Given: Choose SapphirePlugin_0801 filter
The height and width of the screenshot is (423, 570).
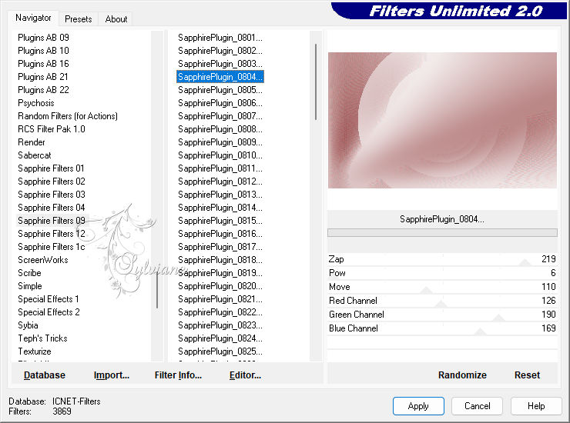Looking at the screenshot, I should 220,38.
